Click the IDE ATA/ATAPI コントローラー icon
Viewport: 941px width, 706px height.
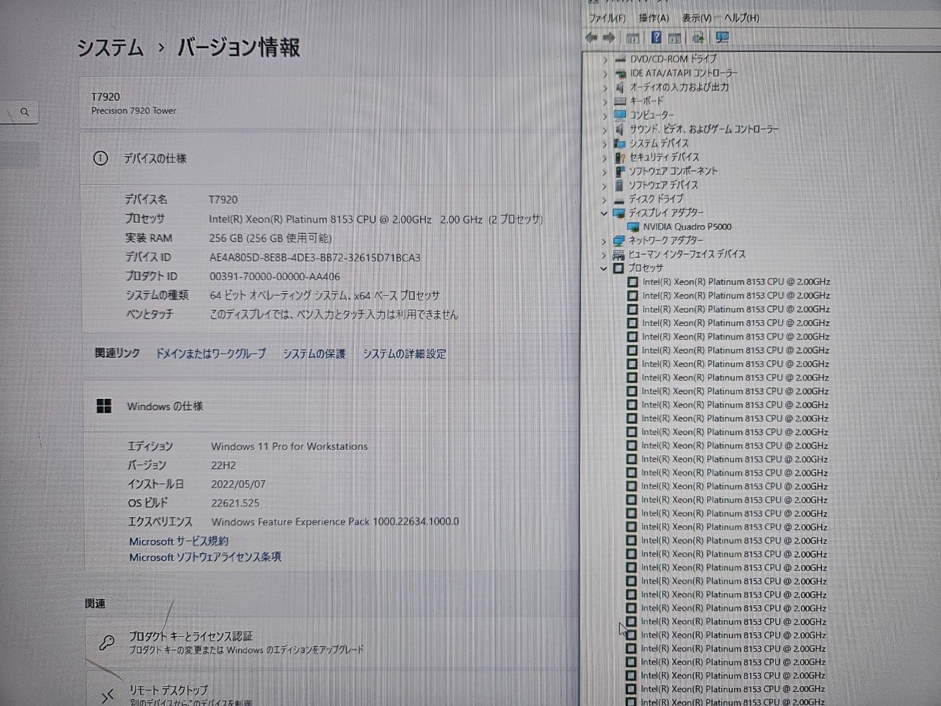[x=620, y=73]
